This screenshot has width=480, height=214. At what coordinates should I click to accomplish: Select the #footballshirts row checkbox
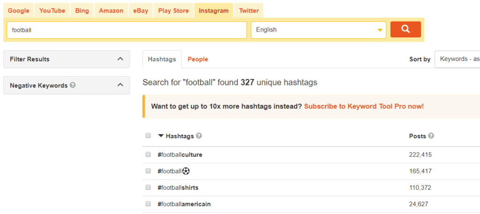click(x=148, y=187)
